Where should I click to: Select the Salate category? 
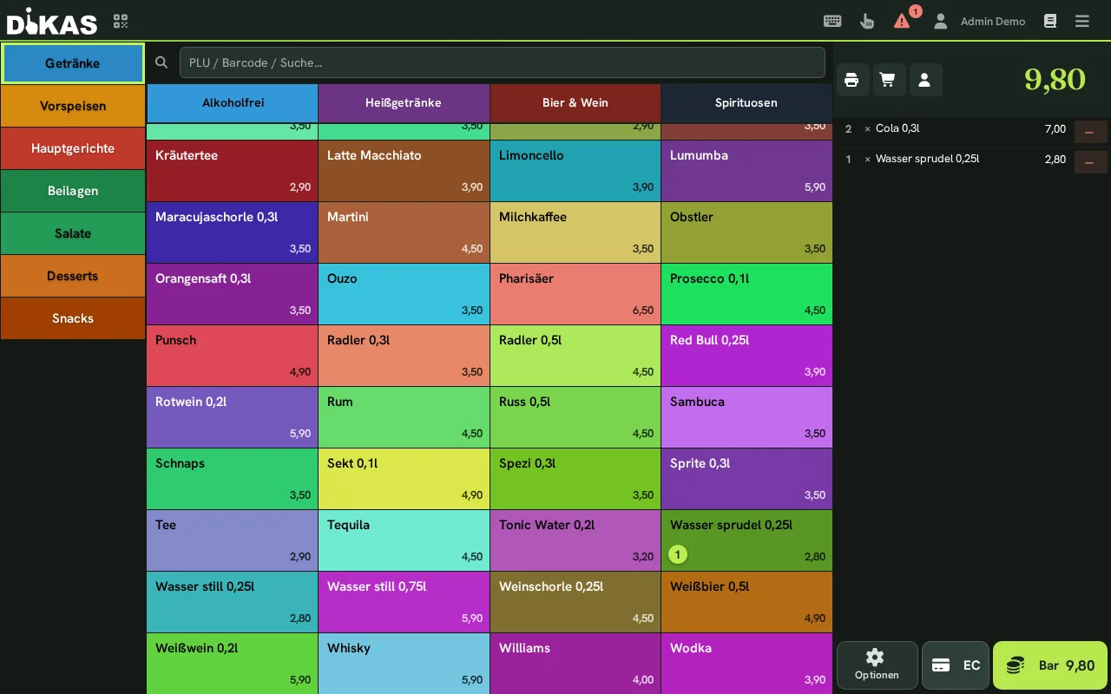pyautogui.click(x=73, y=233)
